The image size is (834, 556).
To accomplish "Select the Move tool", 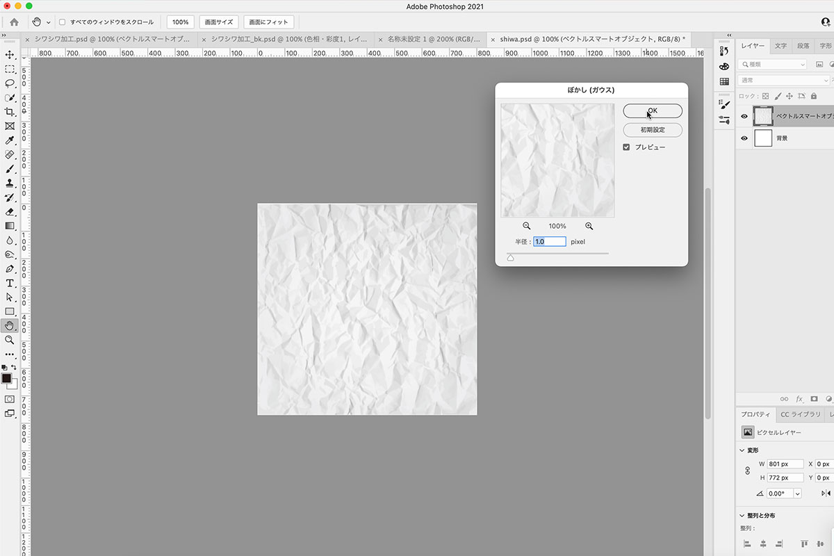I will click(x=10, y=55).
